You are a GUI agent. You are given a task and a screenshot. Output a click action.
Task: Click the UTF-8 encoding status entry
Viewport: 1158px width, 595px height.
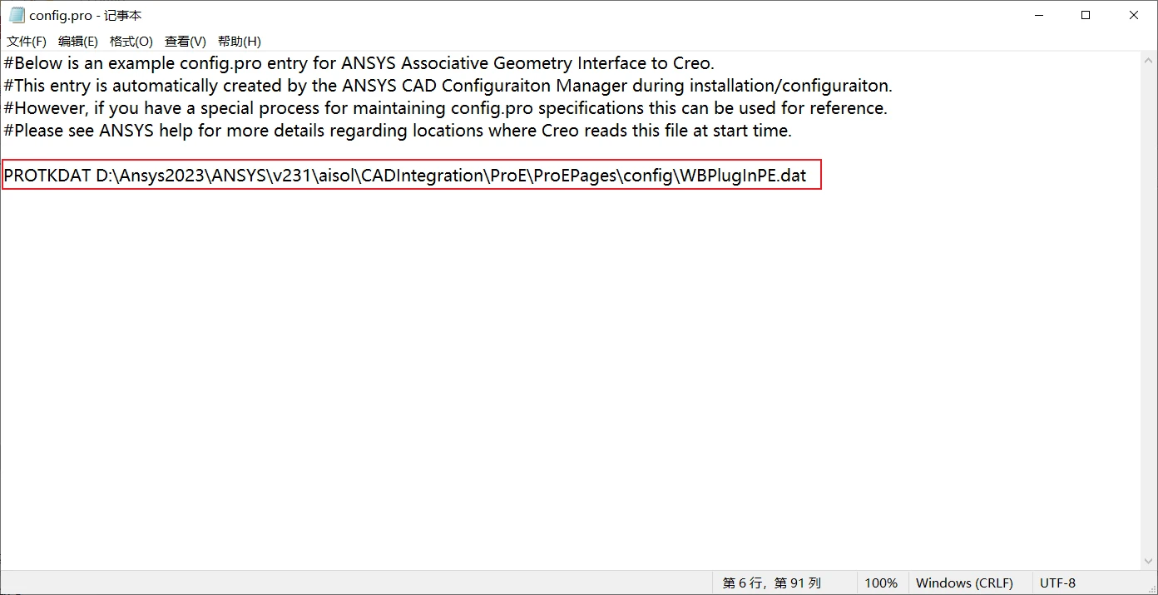(x=1058, y=583)
